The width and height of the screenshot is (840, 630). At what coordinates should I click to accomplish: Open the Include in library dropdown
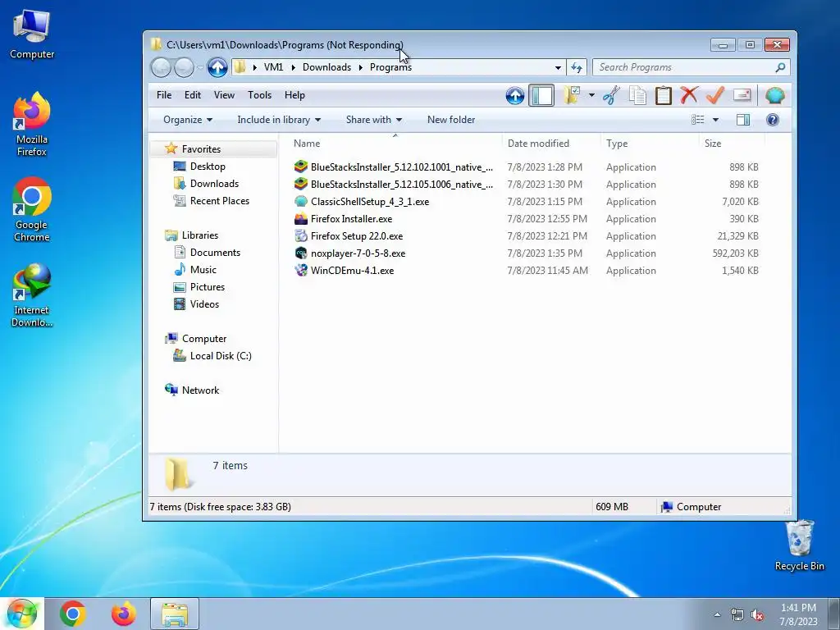pyautogui.click(x=279, y=120)
